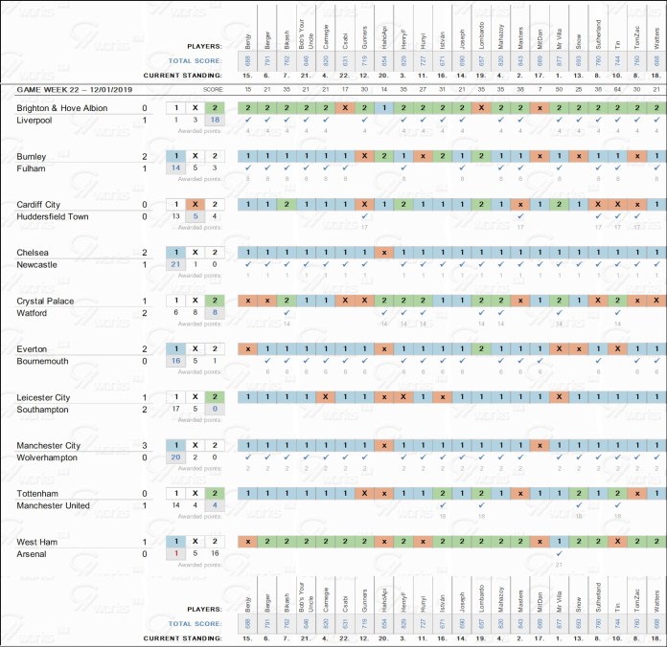Click Walters' checkmark for the Manchester City match
Image resolution: width=667 pixels, height=647 pixels.
(655, 457)
